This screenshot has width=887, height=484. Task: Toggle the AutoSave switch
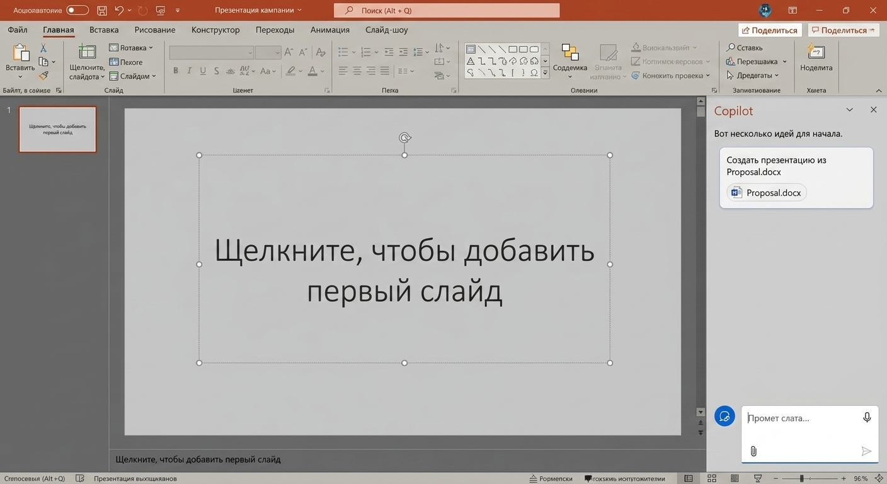tap(77, 10)
